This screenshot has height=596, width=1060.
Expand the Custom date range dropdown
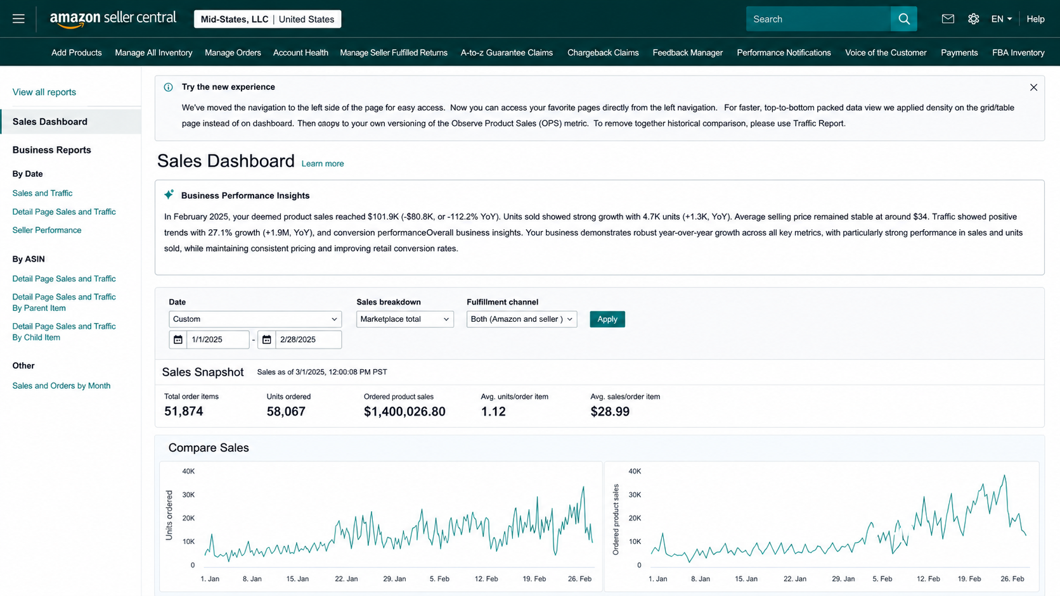(x=255, y=319)
